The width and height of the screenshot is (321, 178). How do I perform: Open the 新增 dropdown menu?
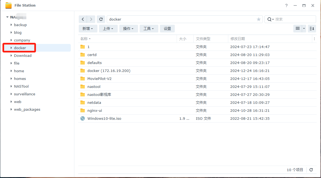pyautogui.click(x=88, y=29)
